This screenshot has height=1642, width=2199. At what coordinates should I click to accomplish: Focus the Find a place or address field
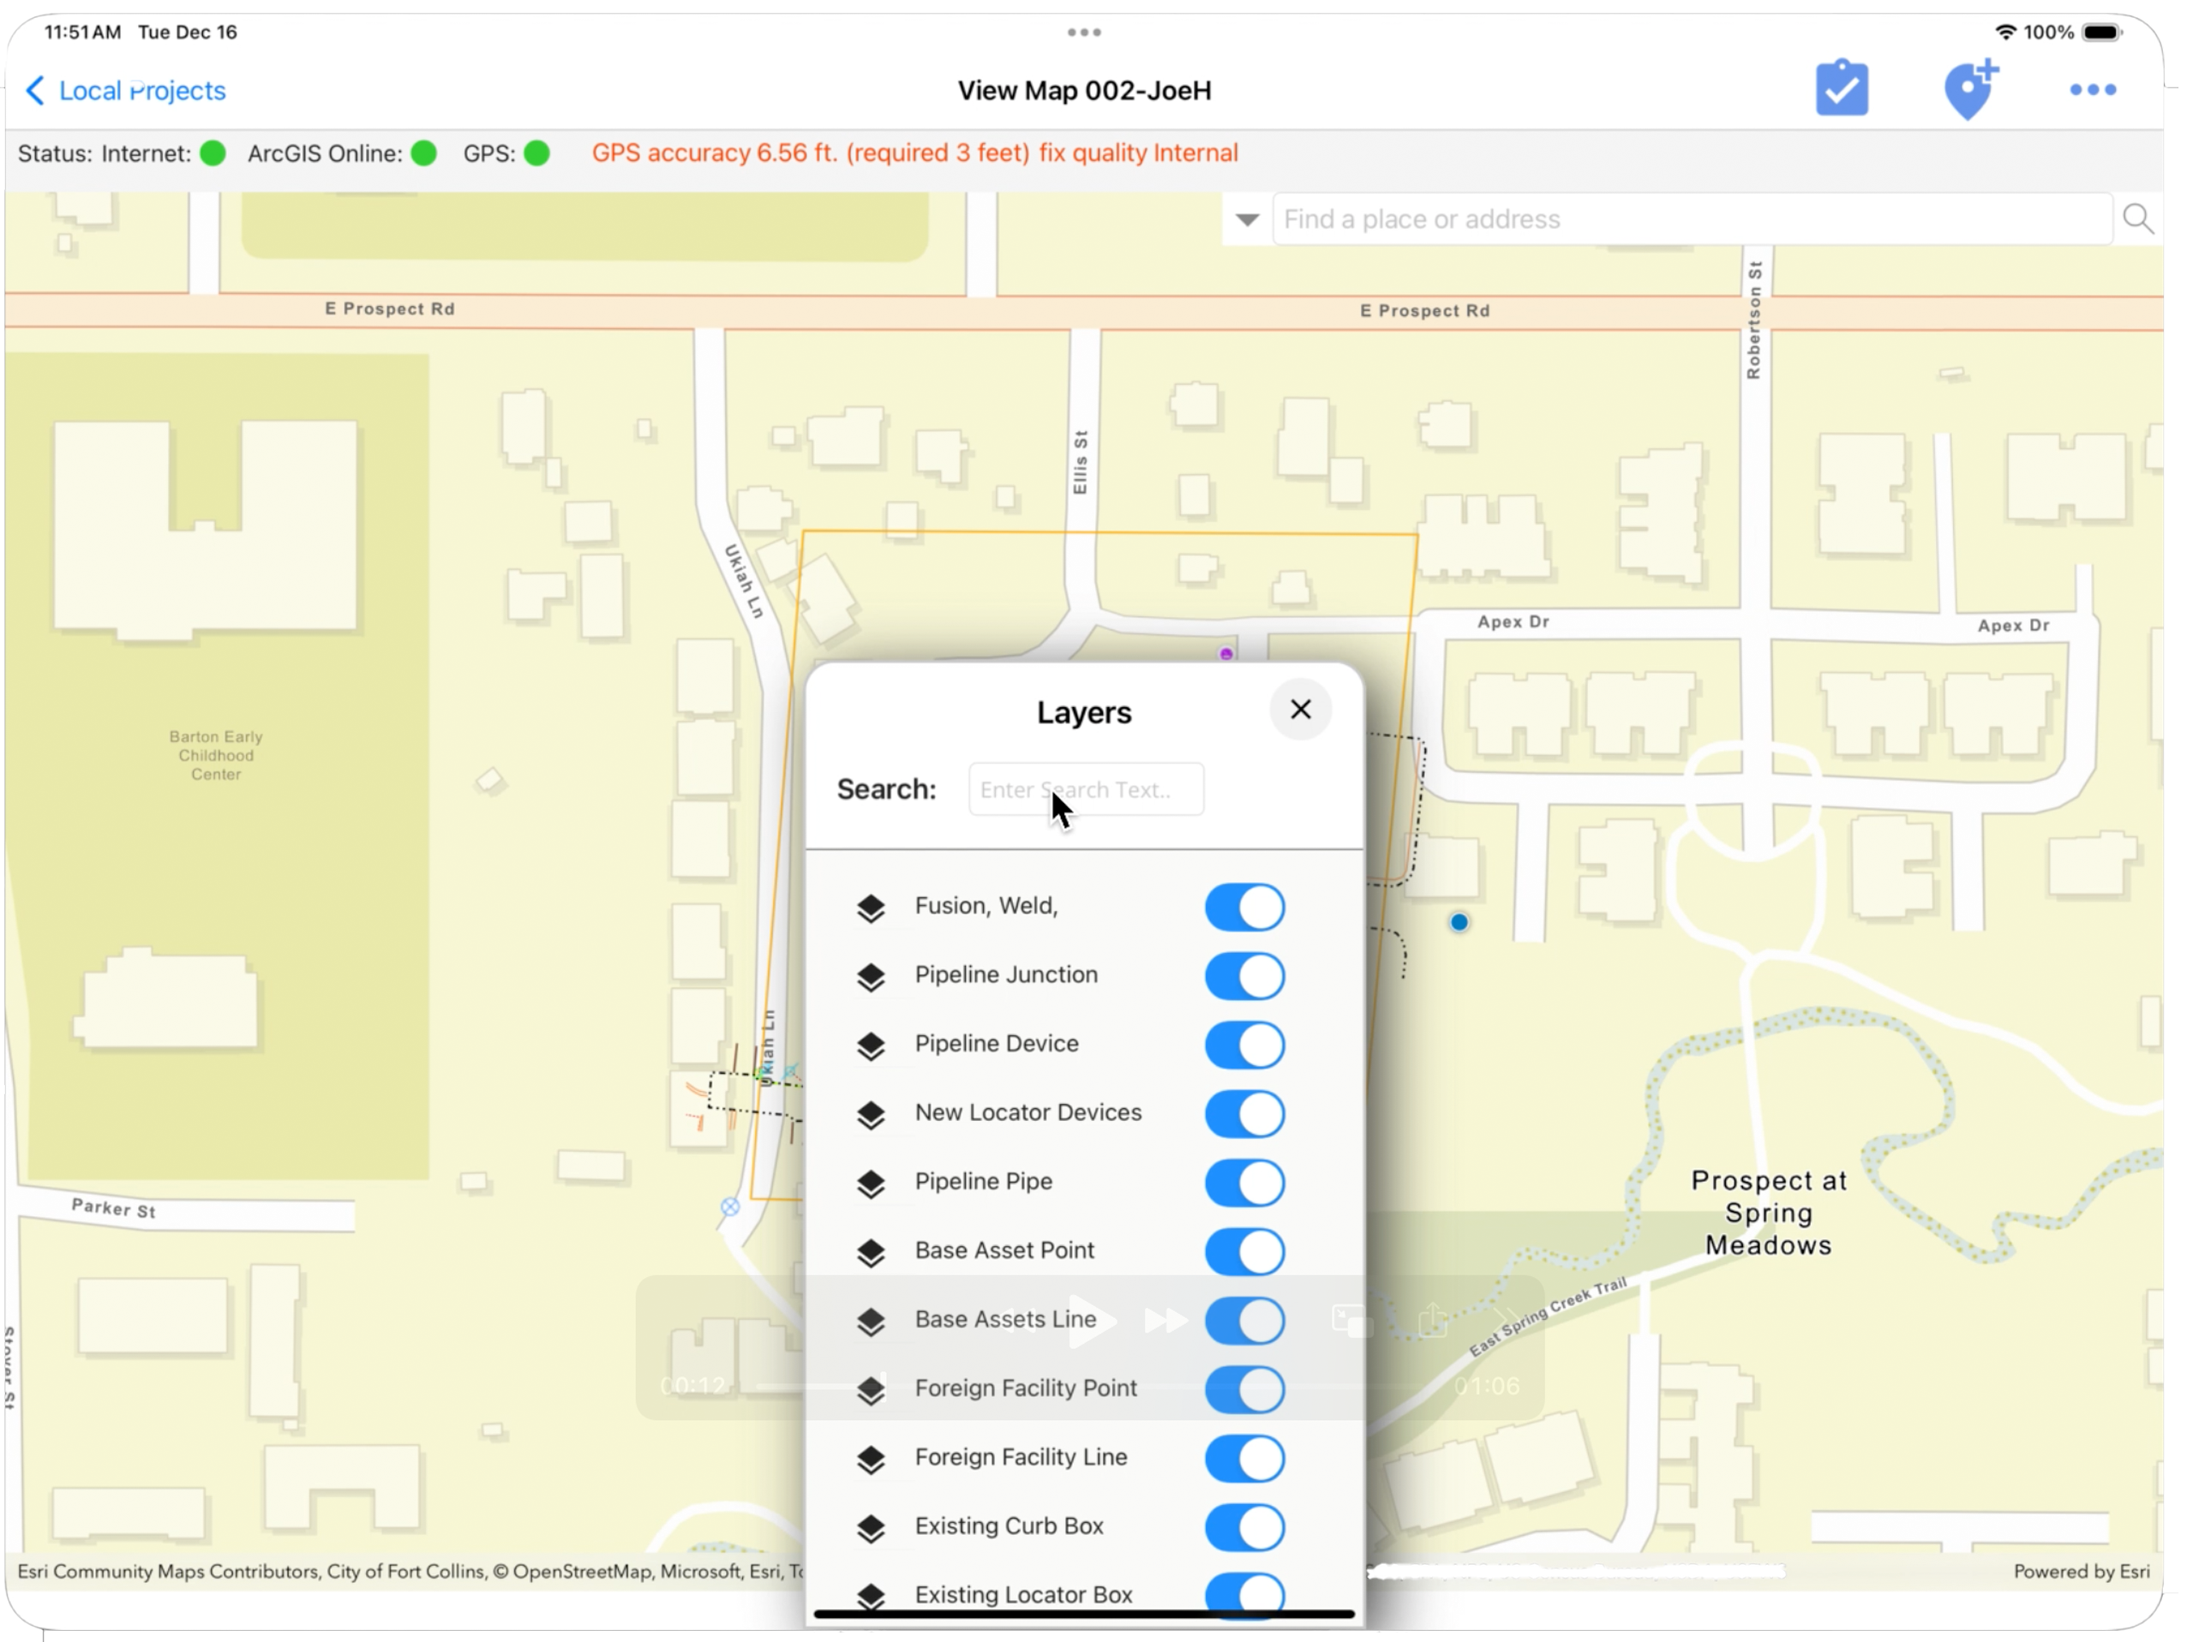(1691, 219)
